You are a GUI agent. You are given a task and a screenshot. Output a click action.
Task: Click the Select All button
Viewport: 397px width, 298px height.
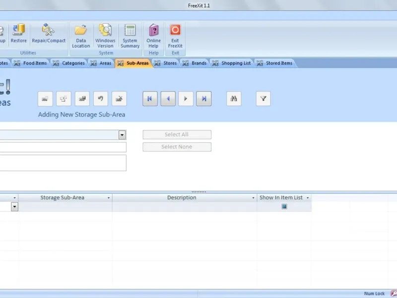[177, 135]
